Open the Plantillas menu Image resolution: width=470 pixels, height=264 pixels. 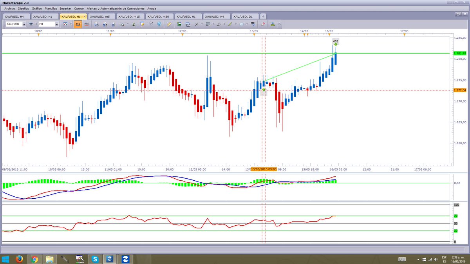coord(51,8)
